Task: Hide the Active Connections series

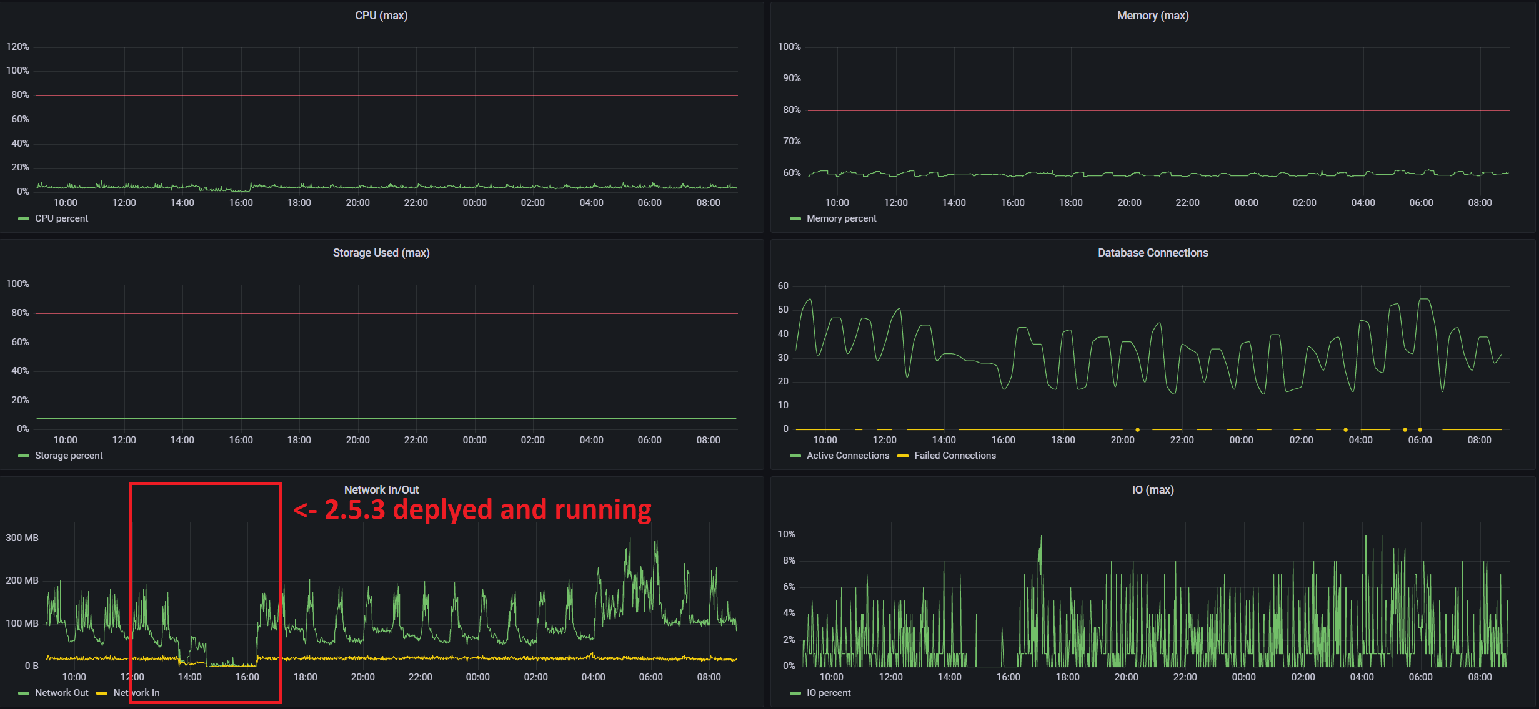Action: (847, 456)
